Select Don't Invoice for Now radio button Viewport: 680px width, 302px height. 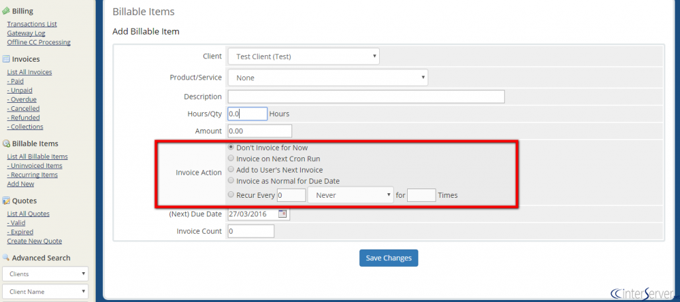[231, 147]
